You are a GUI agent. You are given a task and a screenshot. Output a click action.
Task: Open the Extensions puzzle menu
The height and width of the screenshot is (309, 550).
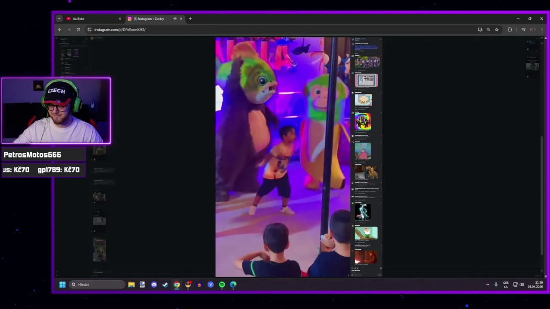(x=510, y=30)
